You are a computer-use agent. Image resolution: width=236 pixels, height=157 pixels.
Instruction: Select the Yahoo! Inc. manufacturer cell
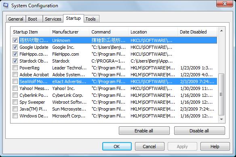coord(63,88)
